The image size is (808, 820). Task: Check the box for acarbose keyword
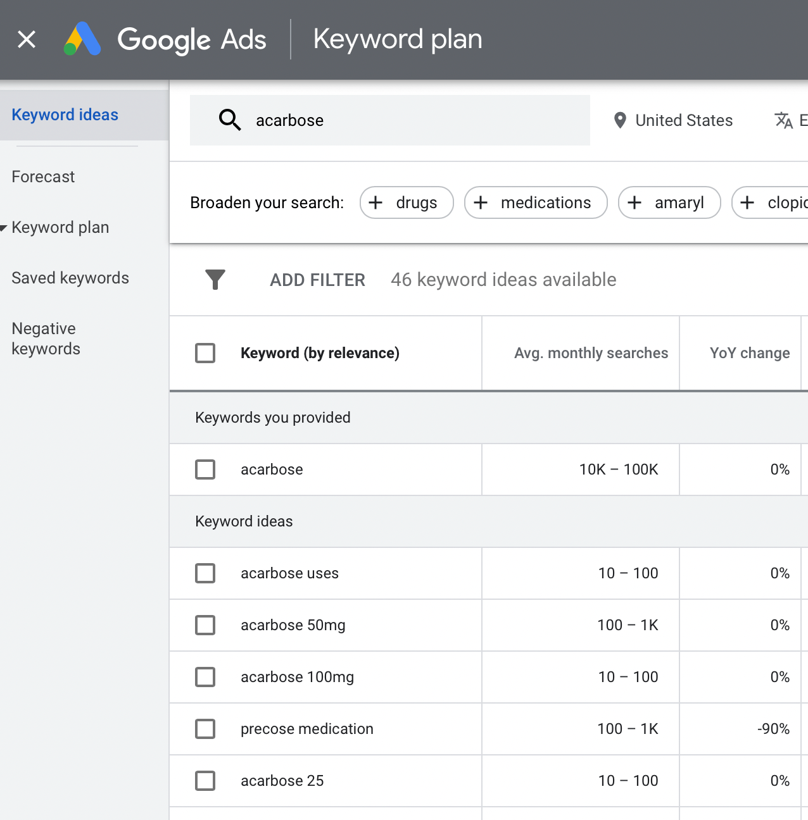[205, 469]
